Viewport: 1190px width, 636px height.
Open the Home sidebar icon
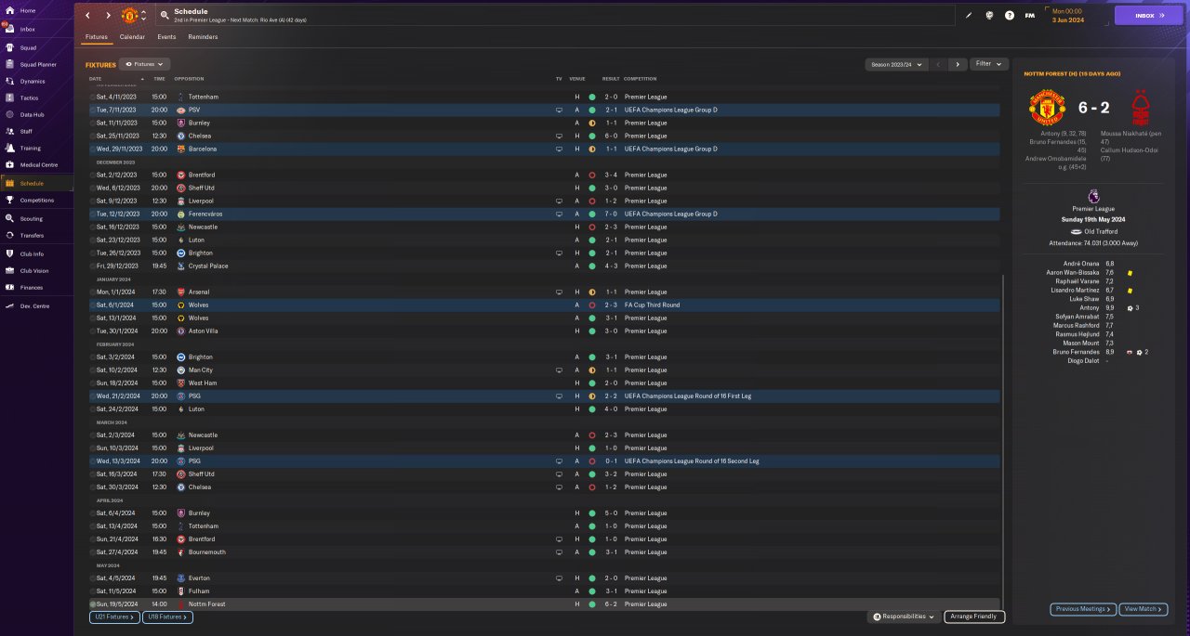(9, 11)
